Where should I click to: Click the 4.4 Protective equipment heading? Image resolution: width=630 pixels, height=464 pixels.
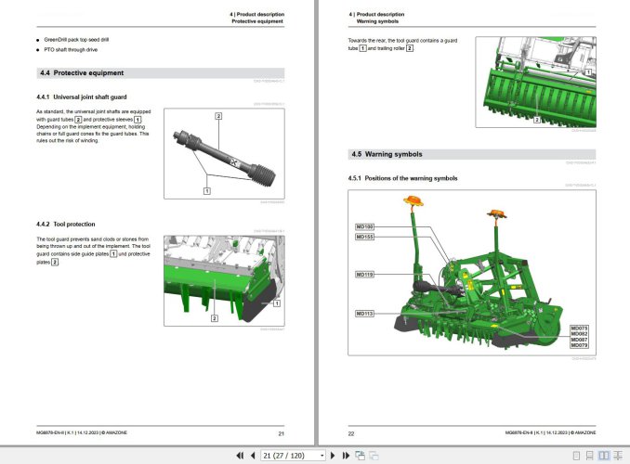click(x=82, y=73)
